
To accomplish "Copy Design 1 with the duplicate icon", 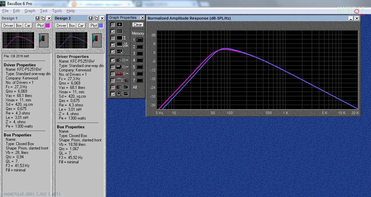I will (x=43, y=18).
